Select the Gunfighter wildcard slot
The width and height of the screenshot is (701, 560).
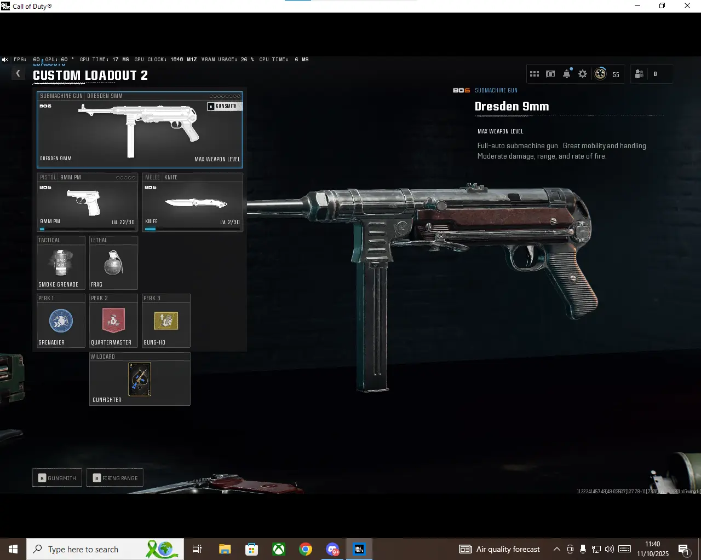point(140,379)
